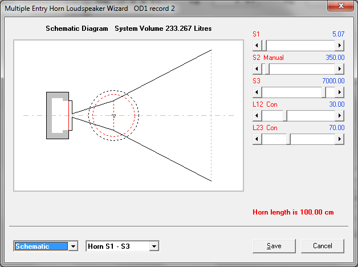Click the S3 label
The image size is (358, 267).
[257, 81]
